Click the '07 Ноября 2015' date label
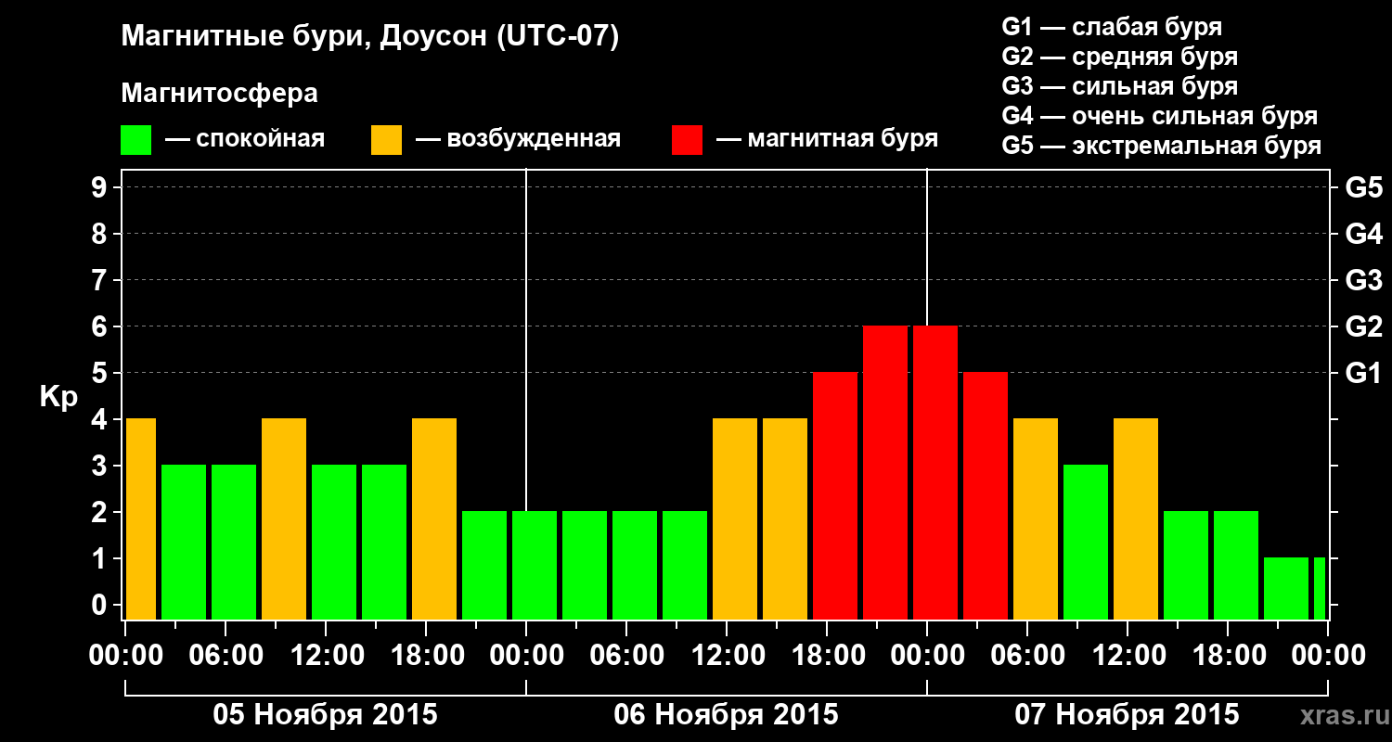 click(x=1127, y=715)
